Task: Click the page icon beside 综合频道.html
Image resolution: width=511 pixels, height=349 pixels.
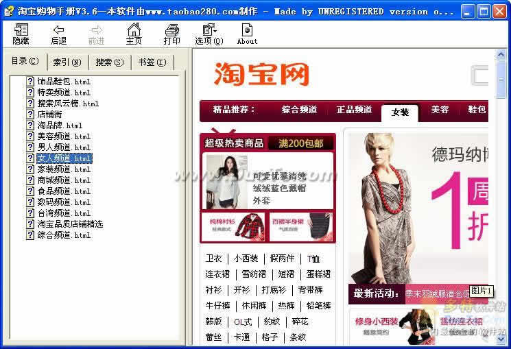Action: coord(30,235)
